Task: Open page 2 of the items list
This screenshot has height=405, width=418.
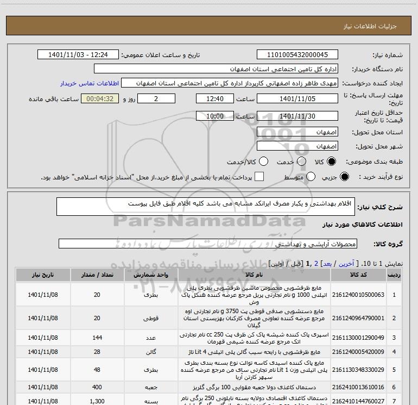Action: pyautogui.click(x=316, y=264)
